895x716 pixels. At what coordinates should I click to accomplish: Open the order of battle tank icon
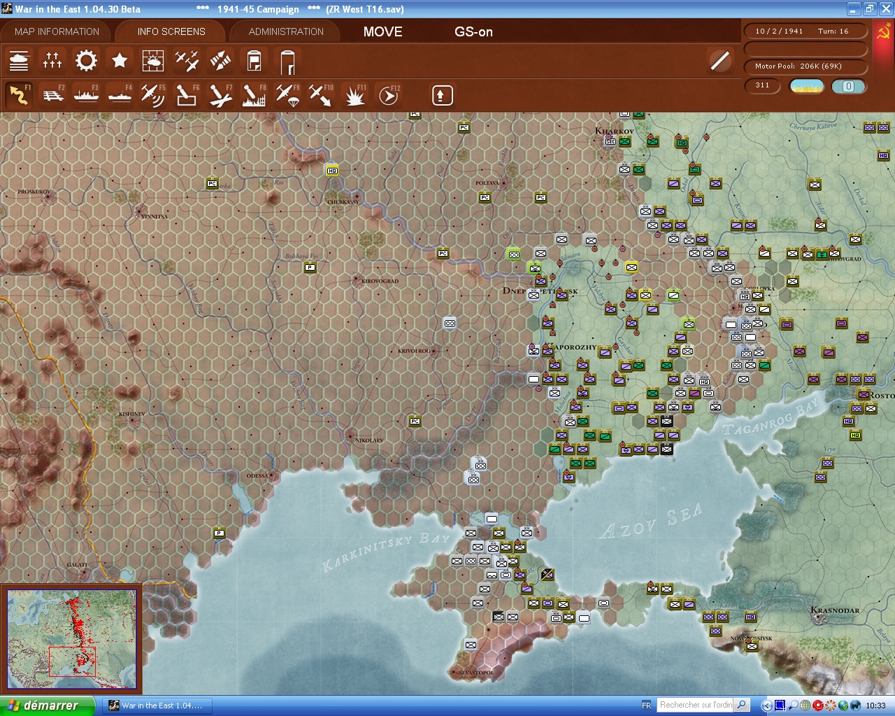pyautogui.click(x=19, y=61)
